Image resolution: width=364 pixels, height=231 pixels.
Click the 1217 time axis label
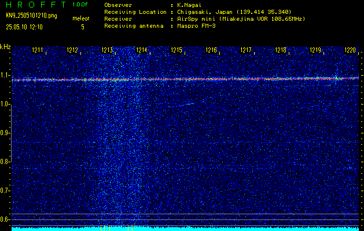point(246,50)
